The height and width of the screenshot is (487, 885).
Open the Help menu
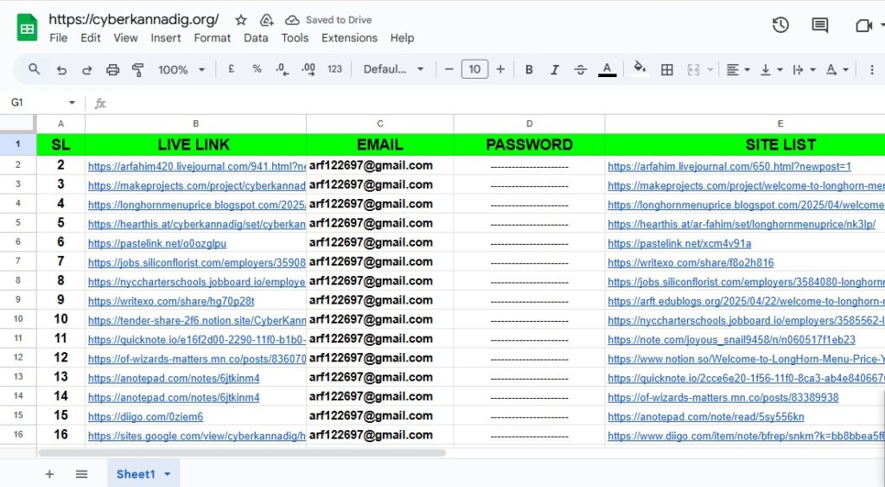(x=402, y=38)
